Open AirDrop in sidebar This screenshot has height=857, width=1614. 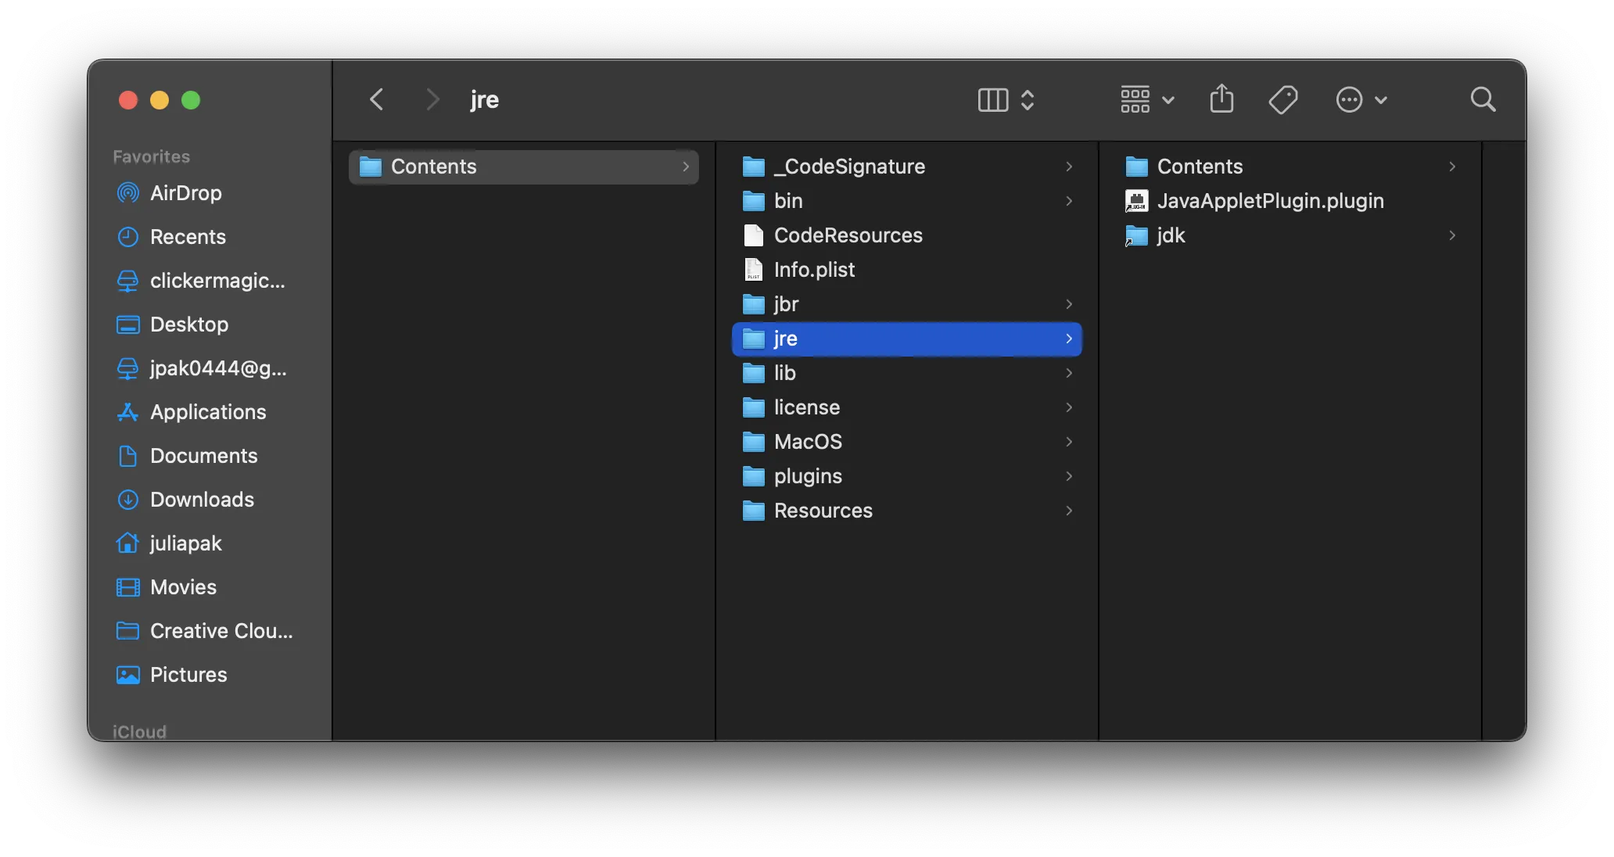click(x=185, y=193)
